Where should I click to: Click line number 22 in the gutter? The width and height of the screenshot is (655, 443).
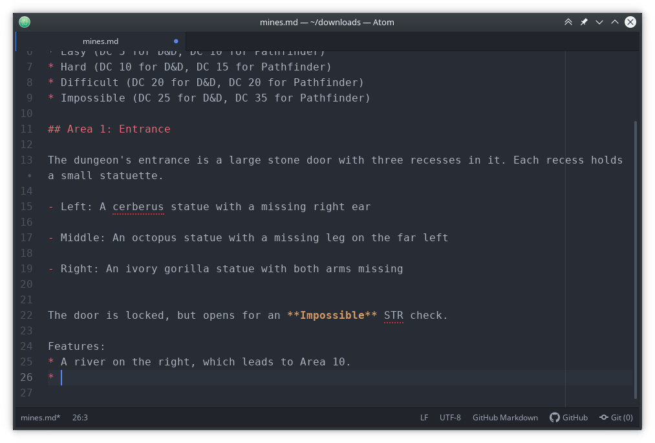27,316
